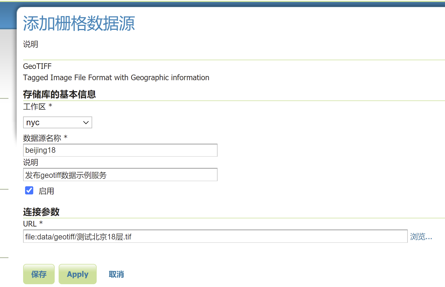Click the Tagged Image File Format description line
The height and width of the screenshot is (287, 445).
coord(116,78)
